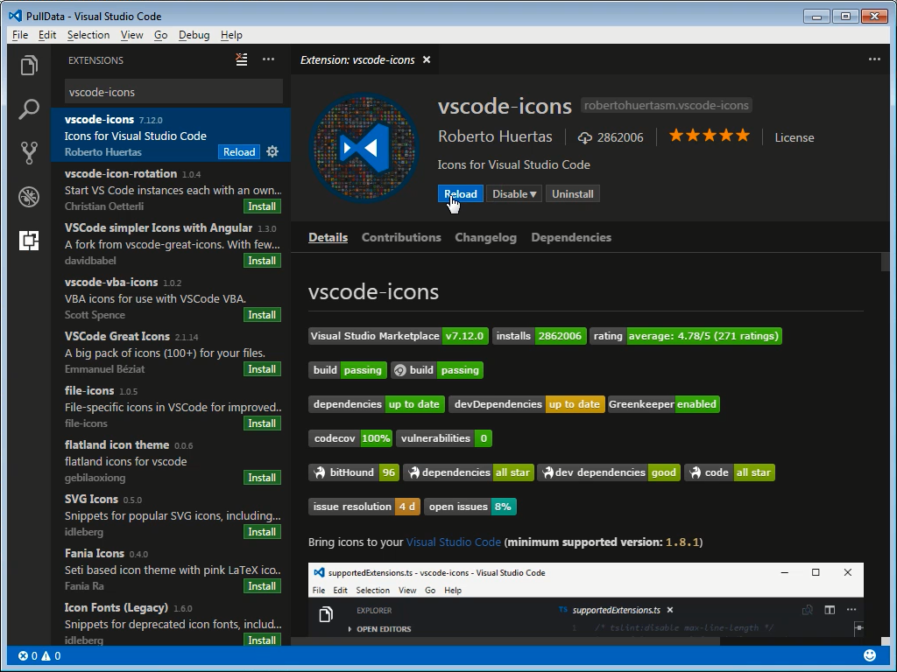Click Reload button in extension details

click(x=461, y=193)
